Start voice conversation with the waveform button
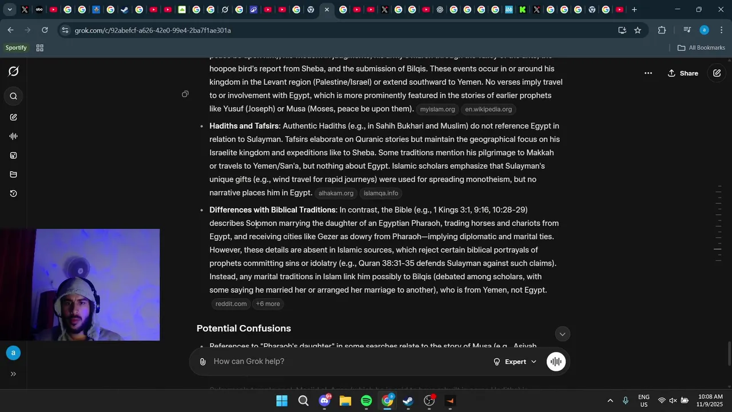Viewport: 732px width, 412px height. 556,362
